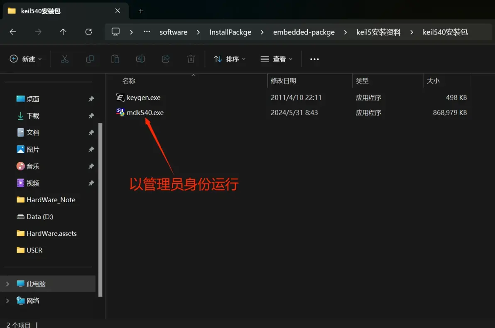495x328 pixels.
Task: Expand the 此电脑 tree node
Action: (7, 284)
